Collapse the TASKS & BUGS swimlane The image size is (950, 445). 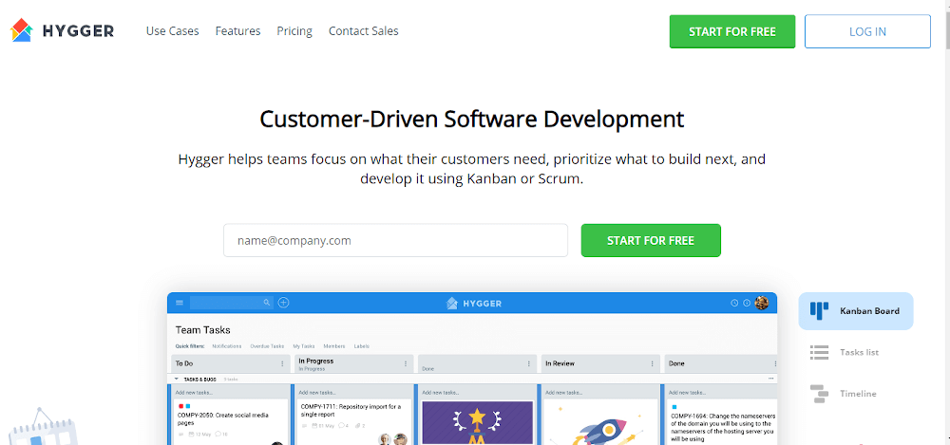(x=177, y=379)
